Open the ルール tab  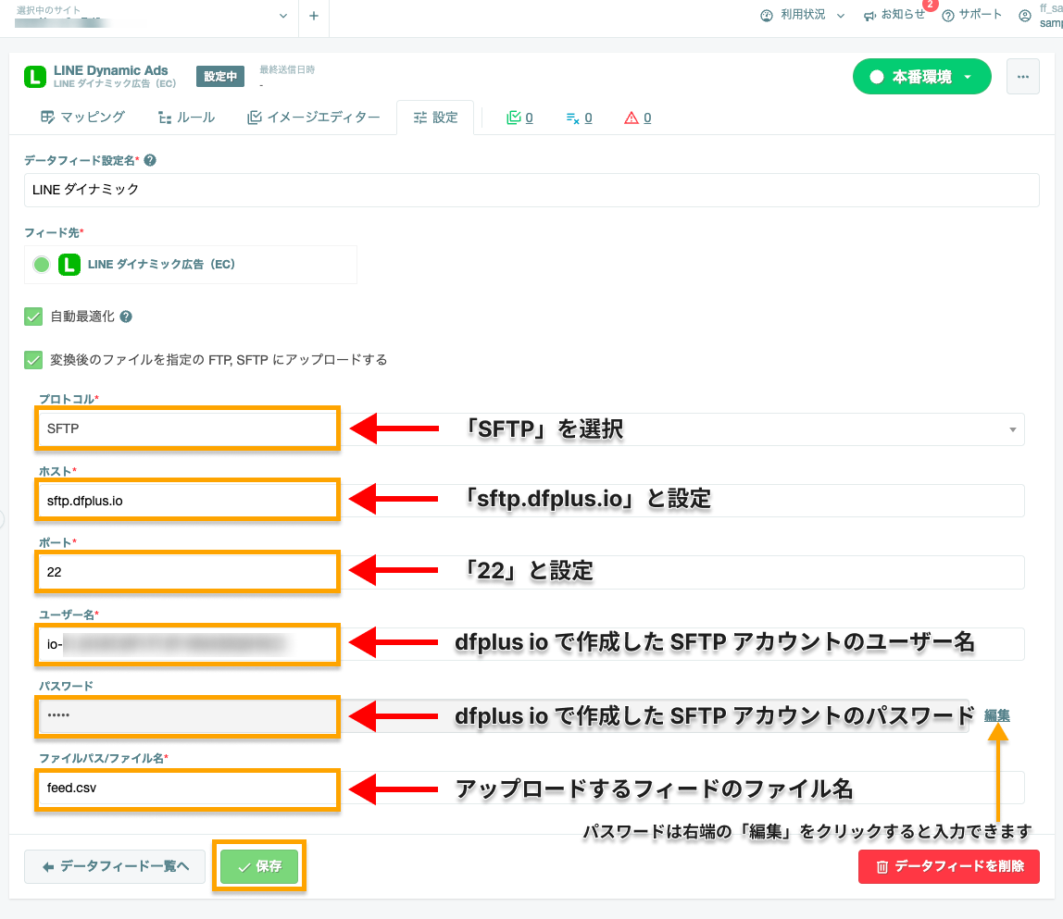coord(186,118)
